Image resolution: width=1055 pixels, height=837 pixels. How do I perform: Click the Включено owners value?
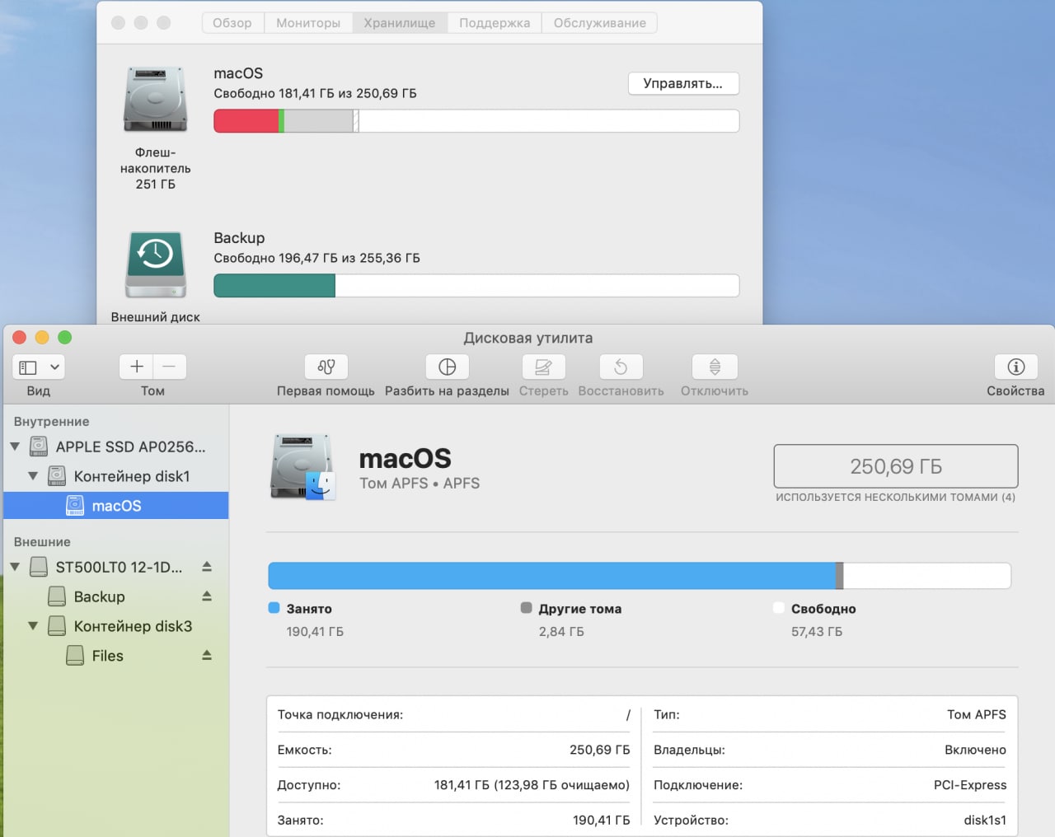click(976, 750)
